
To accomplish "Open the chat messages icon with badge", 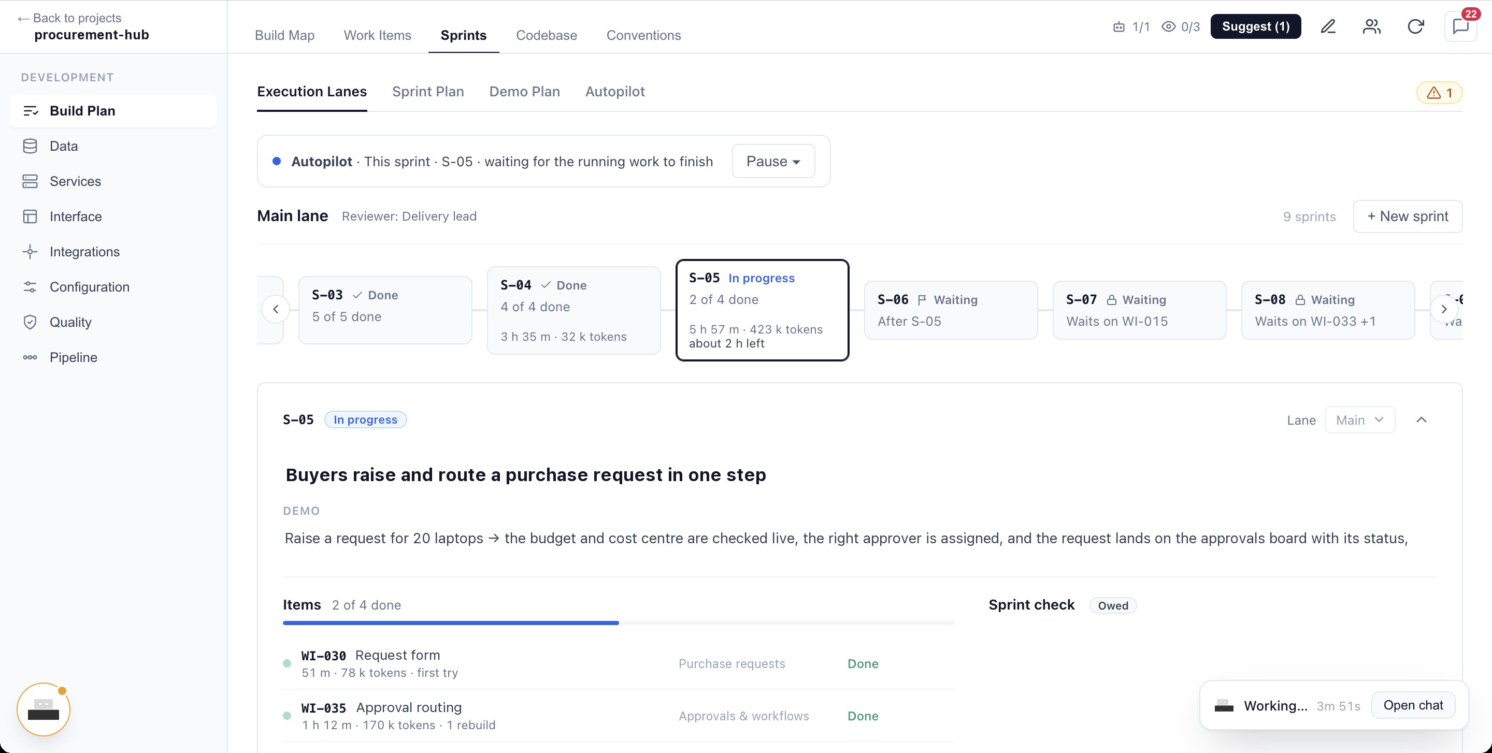I will point(1461,26).
